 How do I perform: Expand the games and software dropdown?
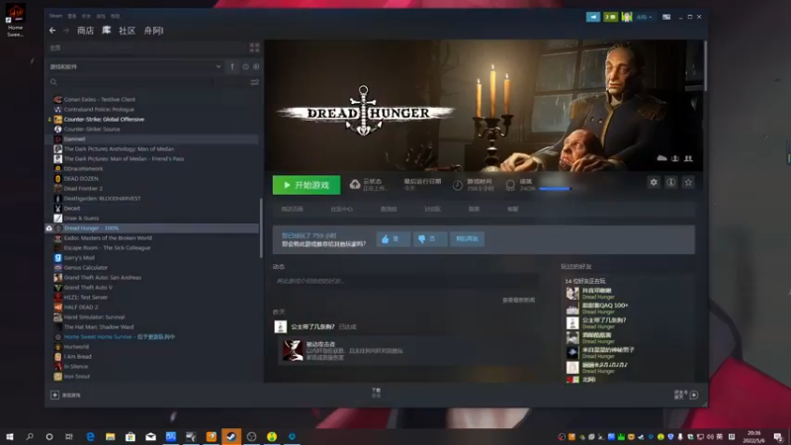[135, 66]
